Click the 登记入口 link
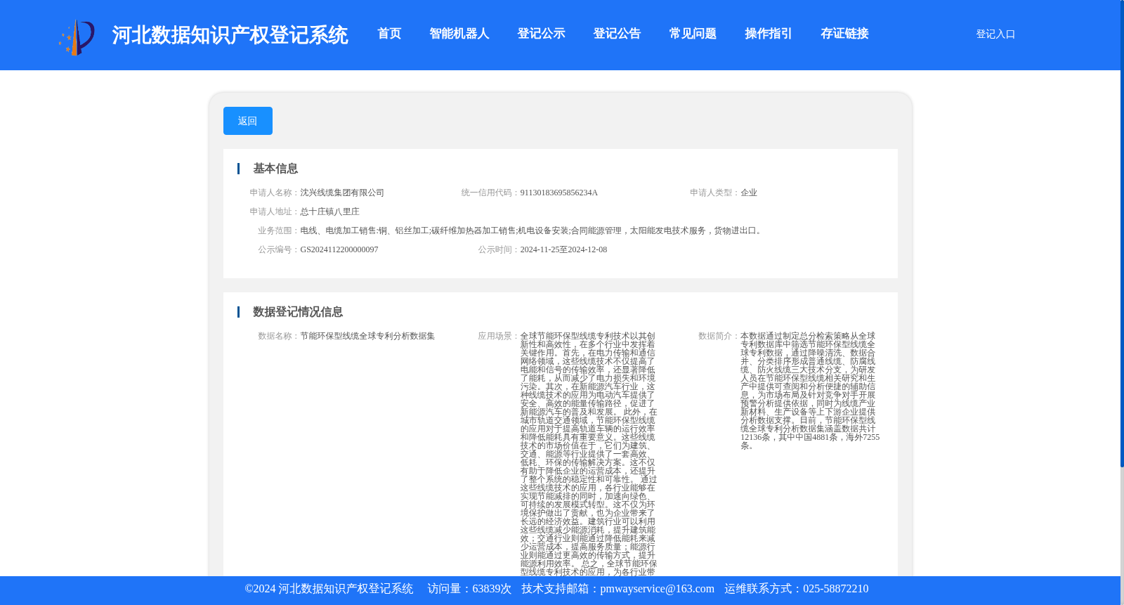Viewport: 1124px width, 605px height. pyautogui.click(x=995, y=34)
